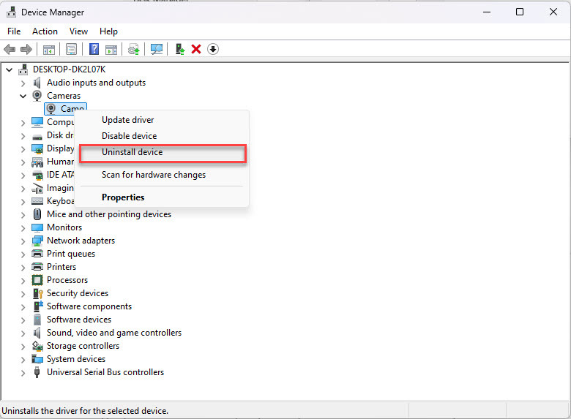
Task: Click the blue Help question mark icon
Action: (x=94, y=49)
